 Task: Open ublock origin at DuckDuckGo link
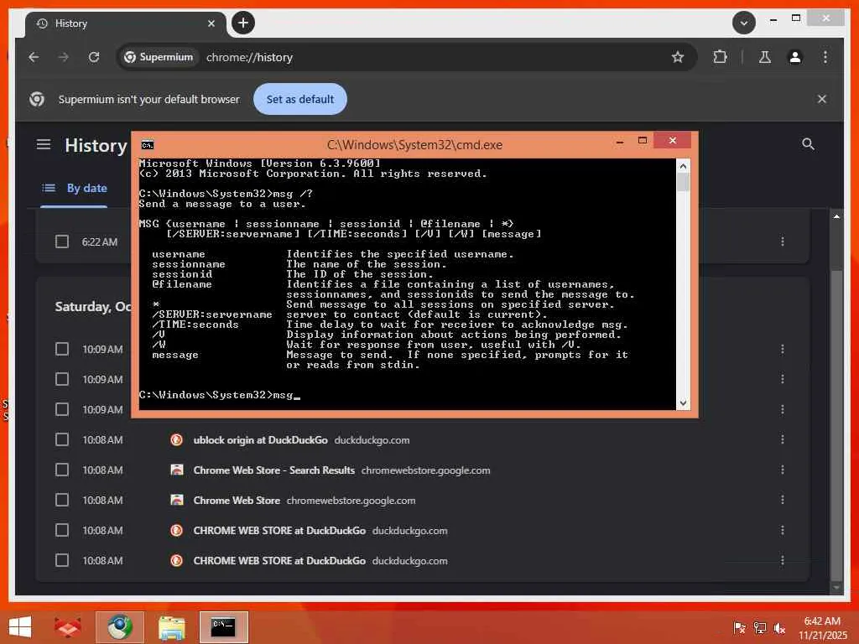click(x=260, y=439)
